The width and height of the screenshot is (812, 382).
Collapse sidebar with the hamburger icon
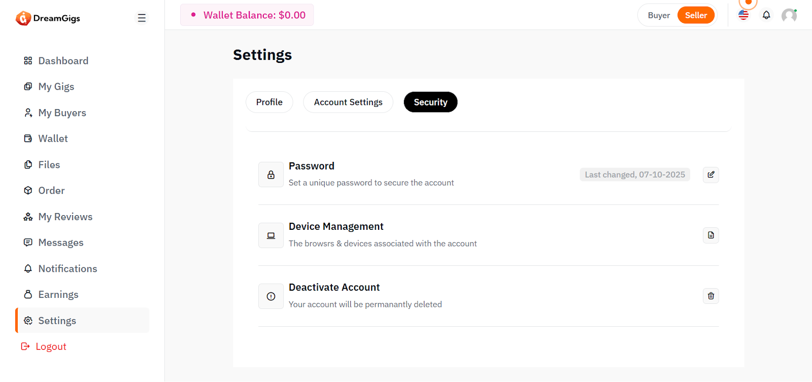pos(142,18)
